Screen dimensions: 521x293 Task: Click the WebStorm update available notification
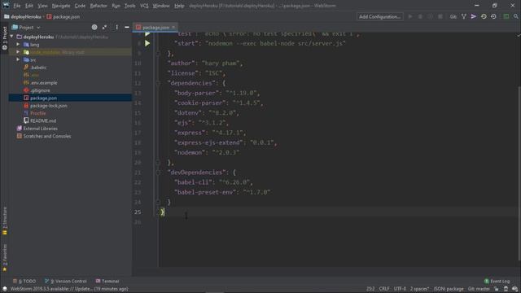[x=69, y=289]
